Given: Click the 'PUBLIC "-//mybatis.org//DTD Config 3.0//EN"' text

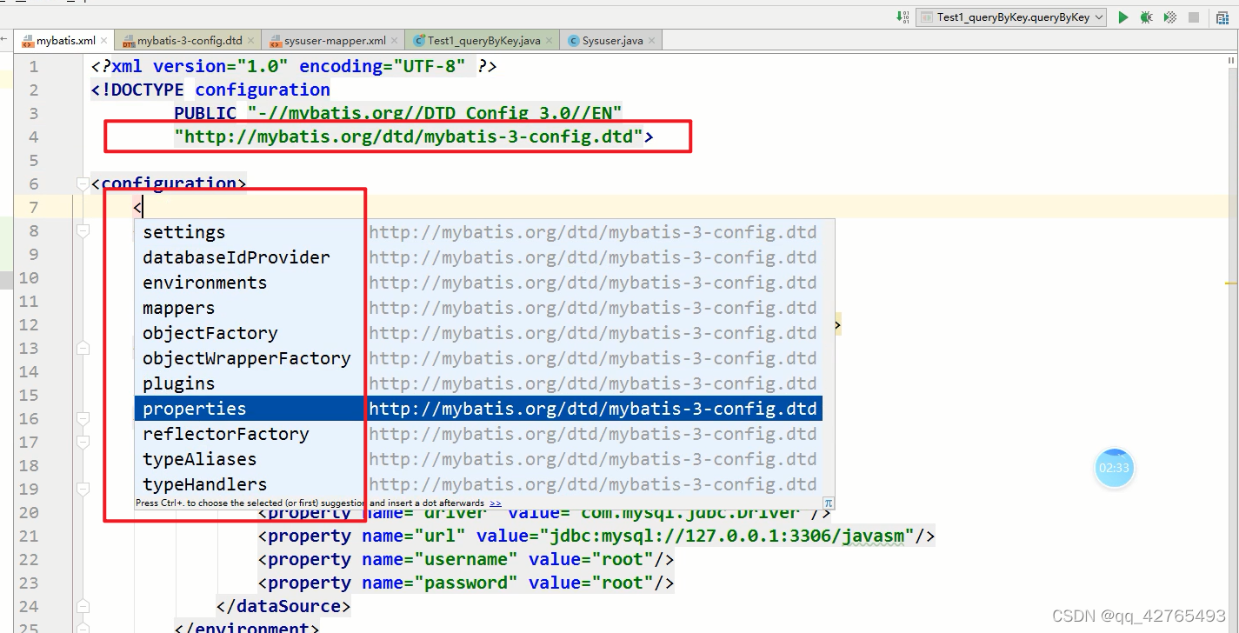Looking at the screenshot, I should tap(398, 113).
